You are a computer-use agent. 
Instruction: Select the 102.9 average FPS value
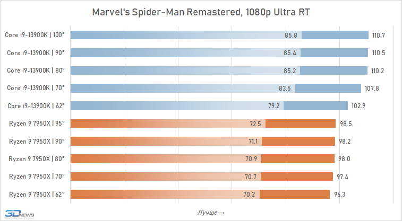[358, 106]
